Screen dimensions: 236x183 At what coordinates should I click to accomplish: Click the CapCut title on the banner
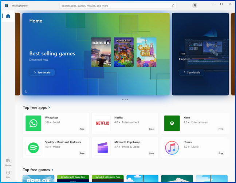coord(184,59)
